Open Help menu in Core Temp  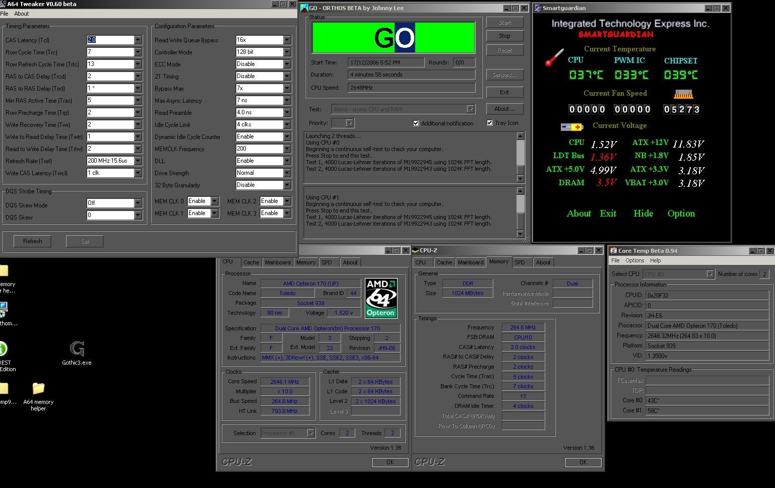tap(655, 260)
